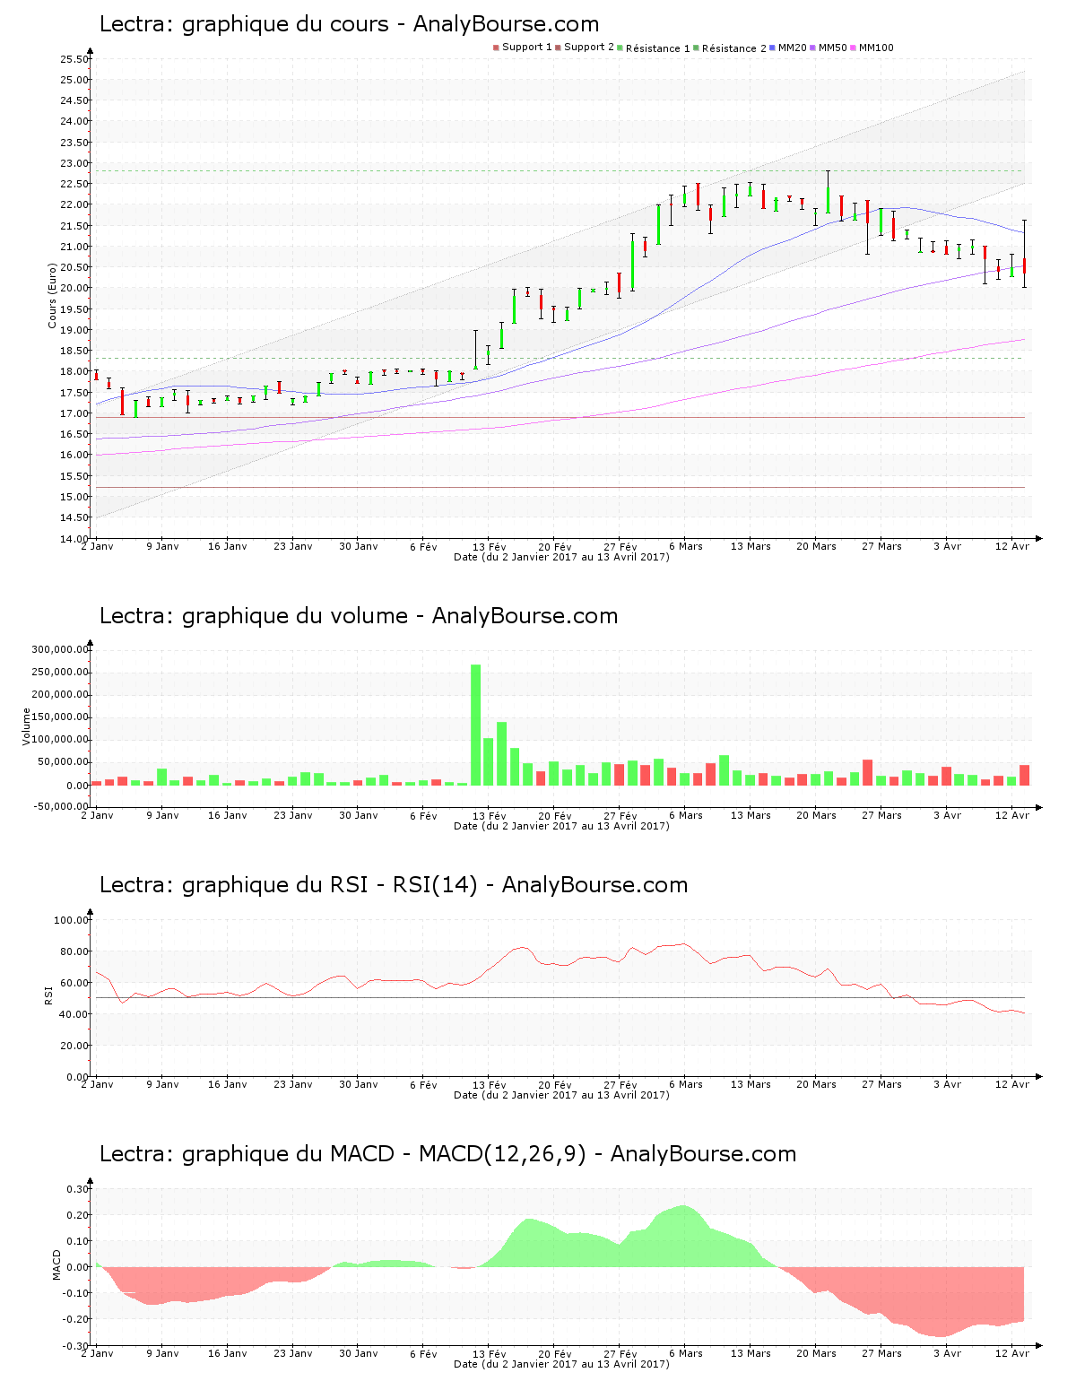Click the 25.50 price axis value
Image resolution: width=1076 pixels, height=1390 pixels.
pyautogui.click(x=74, y=59)
